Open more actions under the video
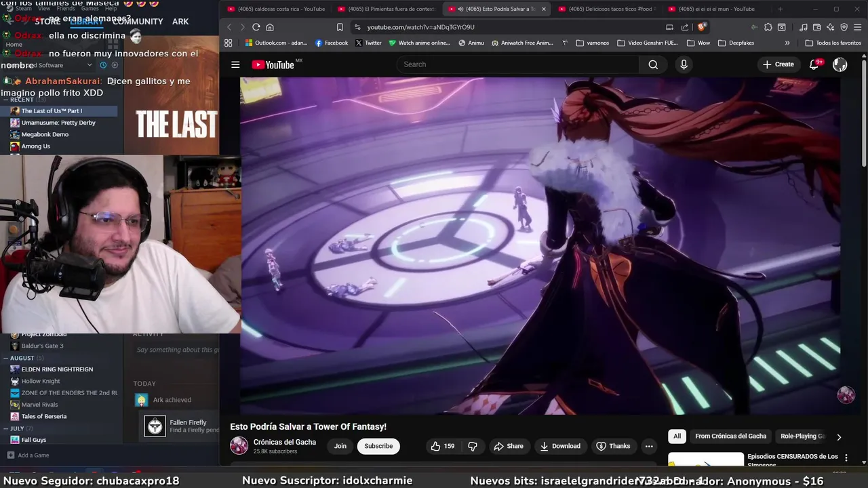868x488 pixels. pyautogui.click(x=649, y=446)
